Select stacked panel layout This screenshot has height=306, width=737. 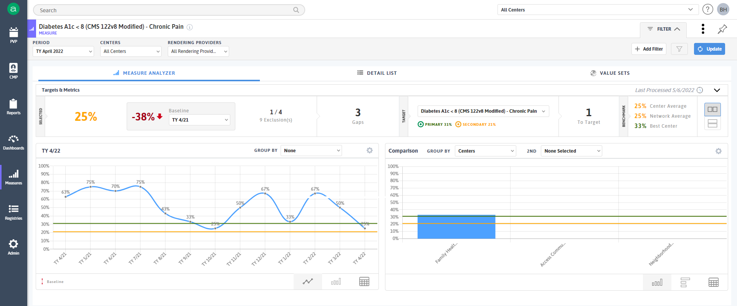(712, 123)
